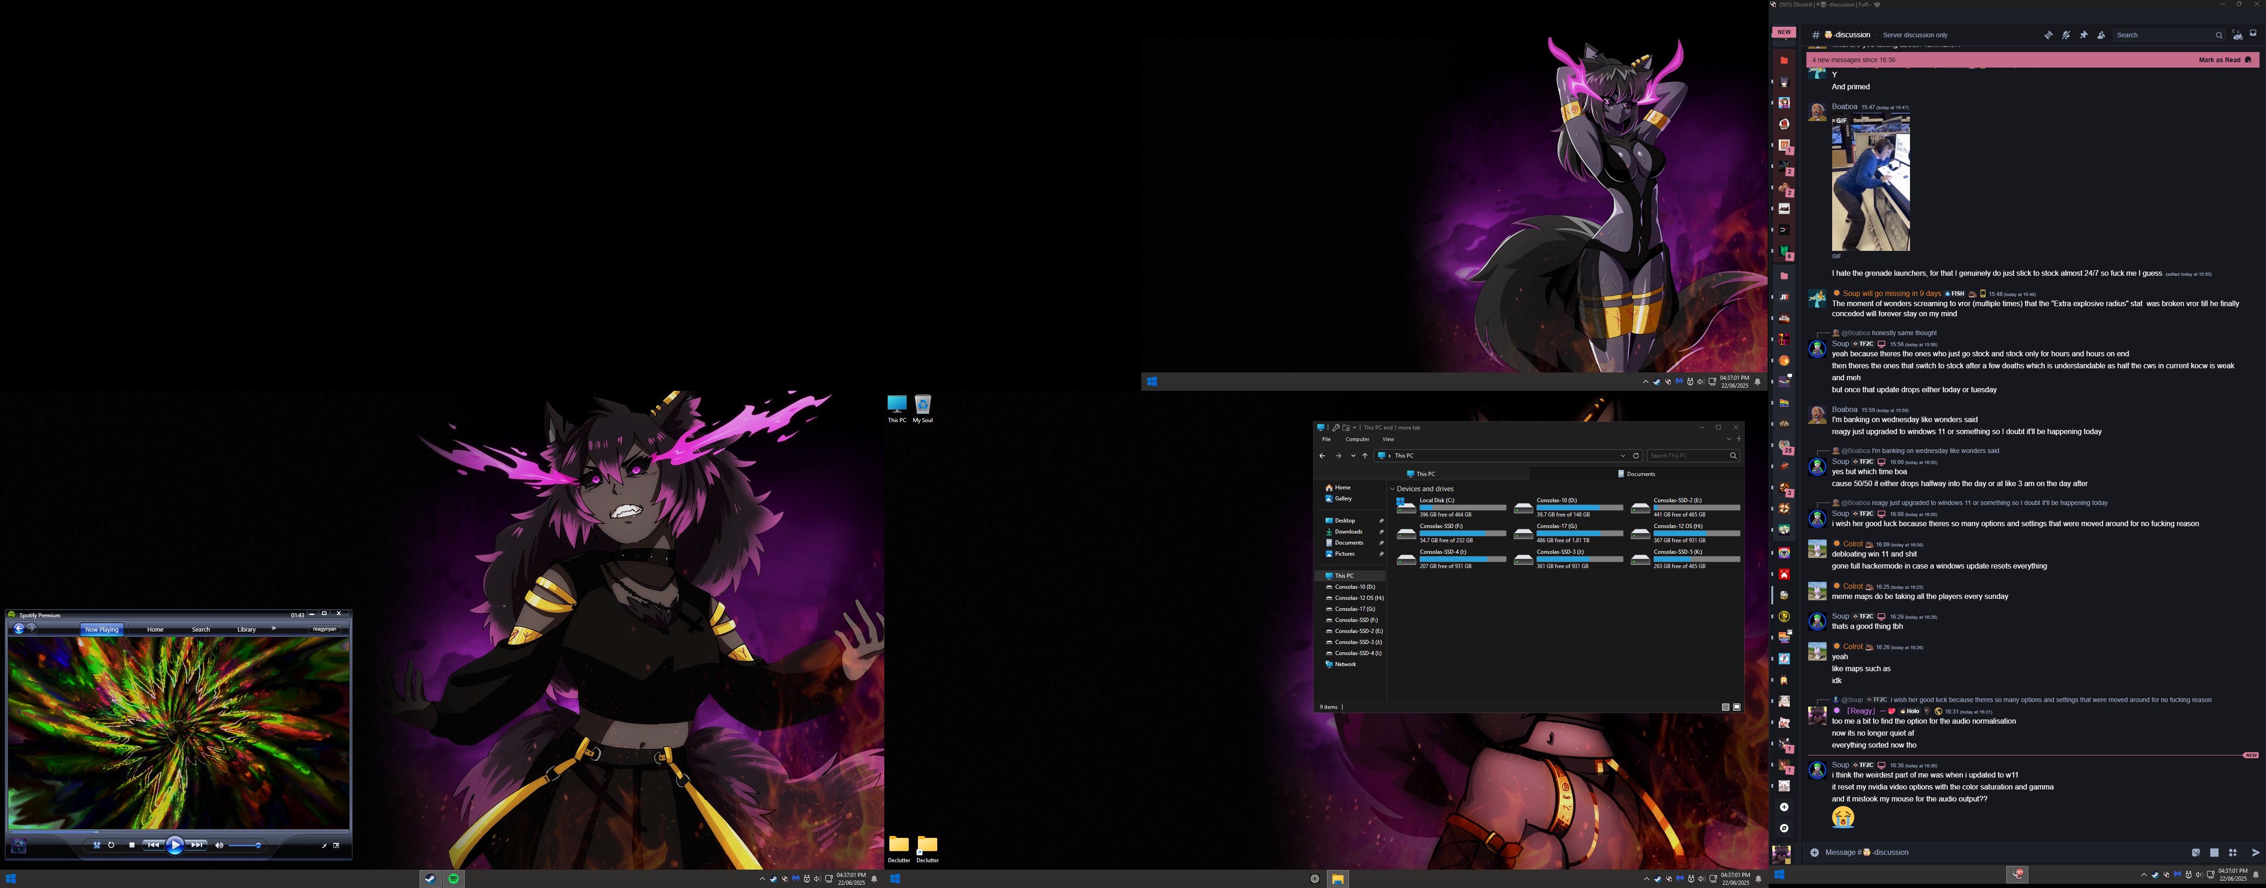Open Computer ribbon tab in File Explorer

1357,440
